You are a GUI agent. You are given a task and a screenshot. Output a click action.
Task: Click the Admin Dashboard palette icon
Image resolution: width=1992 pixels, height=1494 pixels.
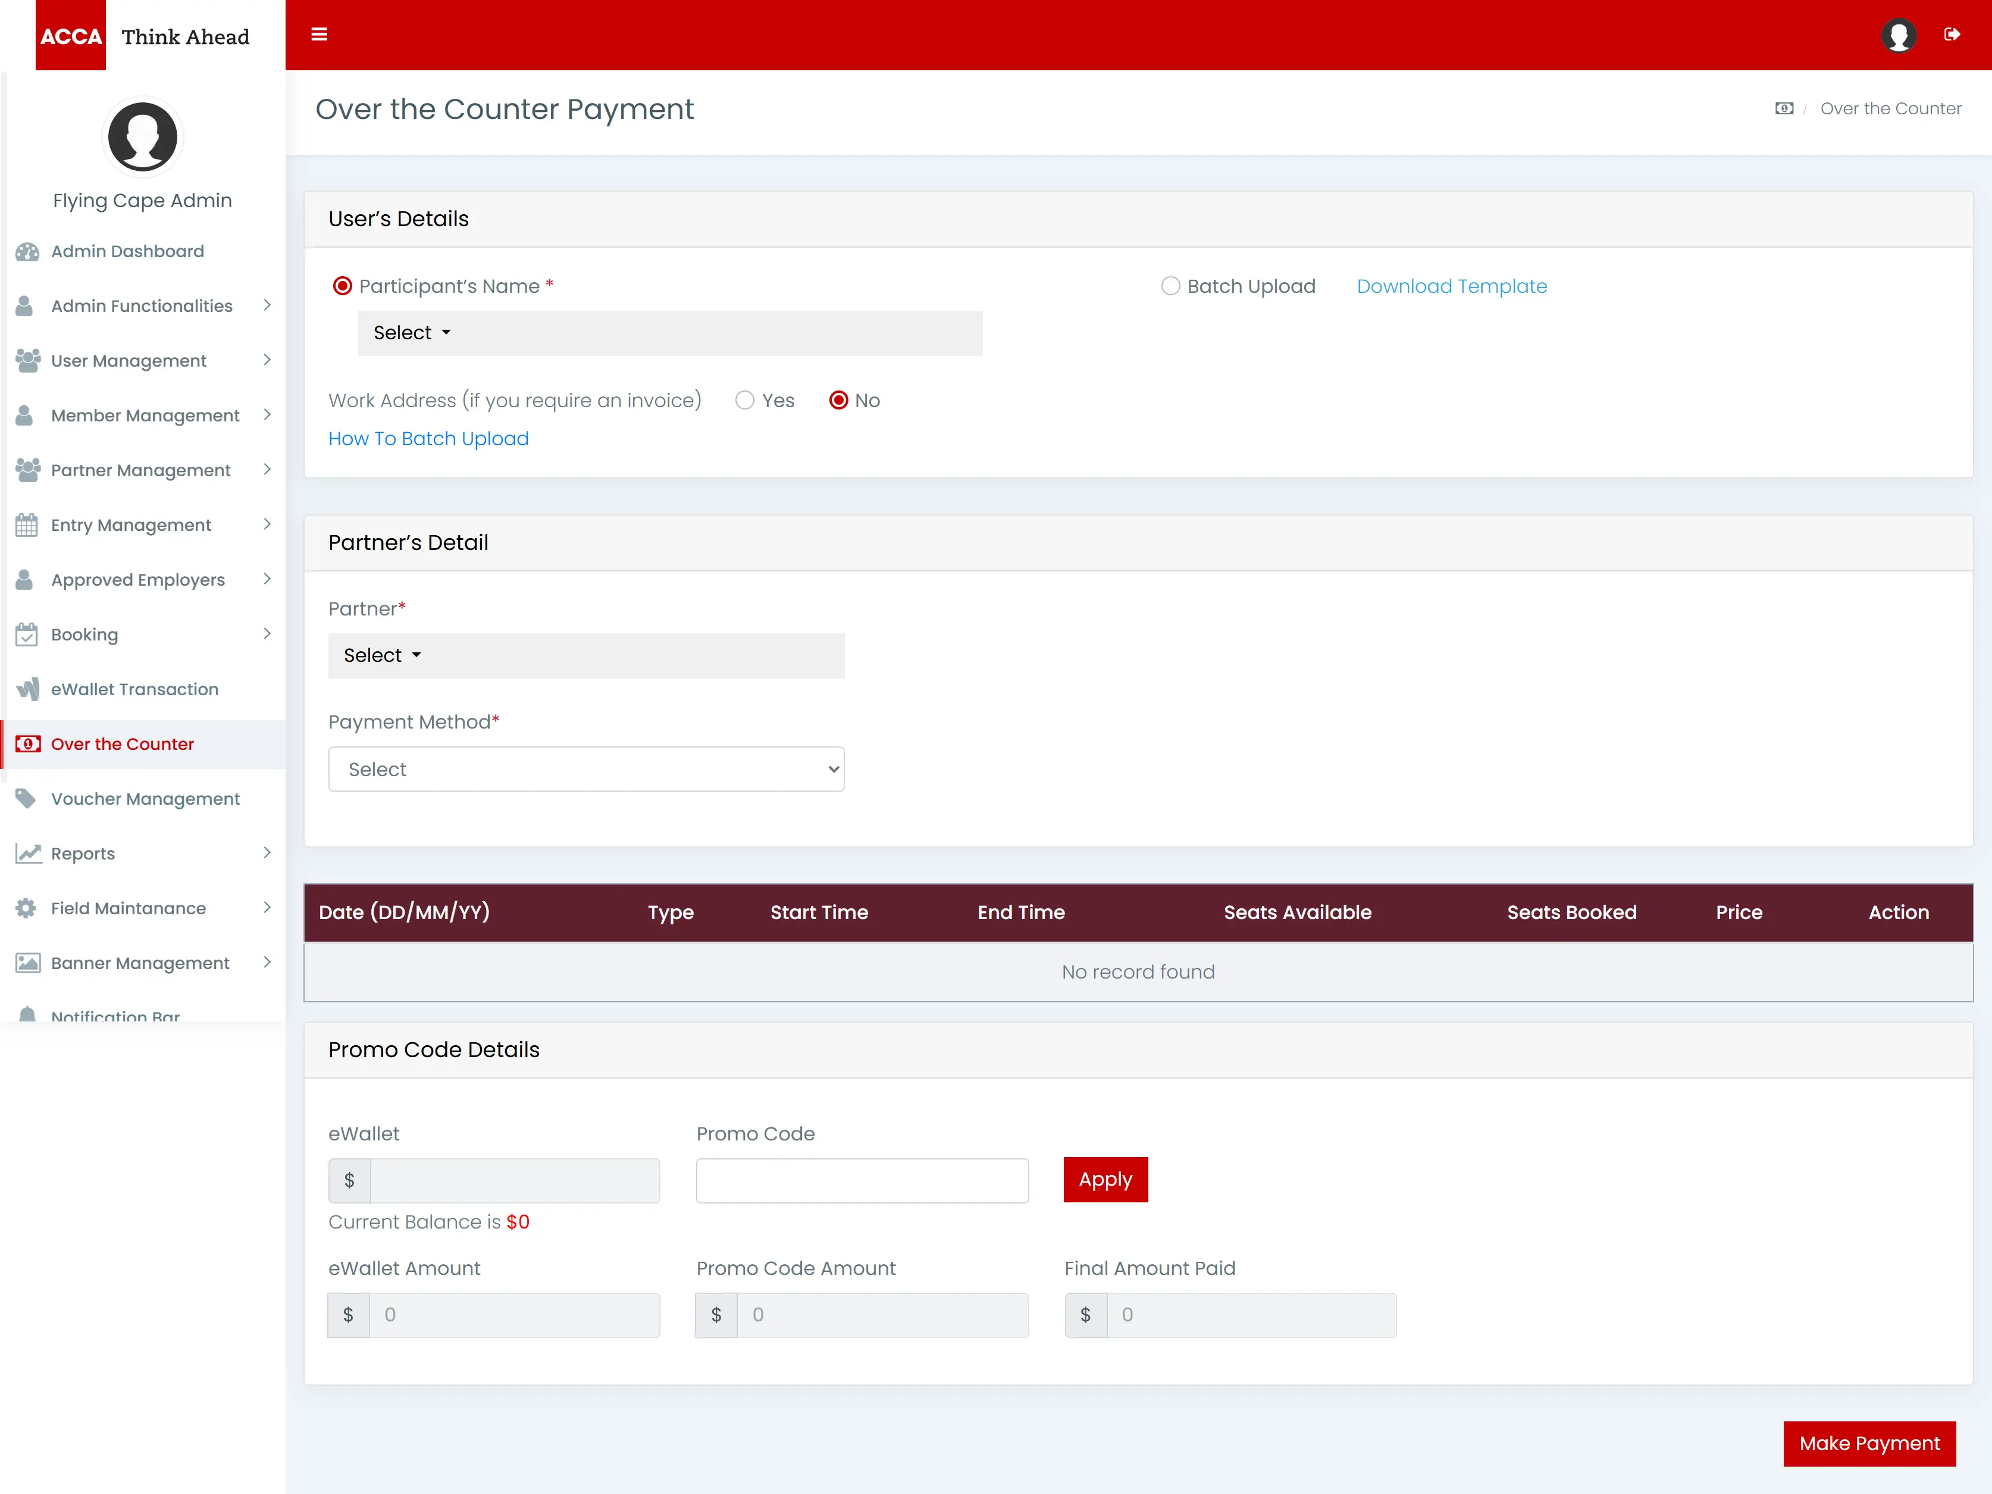pos(27,251)
